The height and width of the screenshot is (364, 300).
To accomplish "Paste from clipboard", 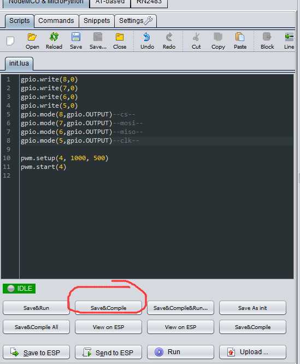I will [240, 41].
